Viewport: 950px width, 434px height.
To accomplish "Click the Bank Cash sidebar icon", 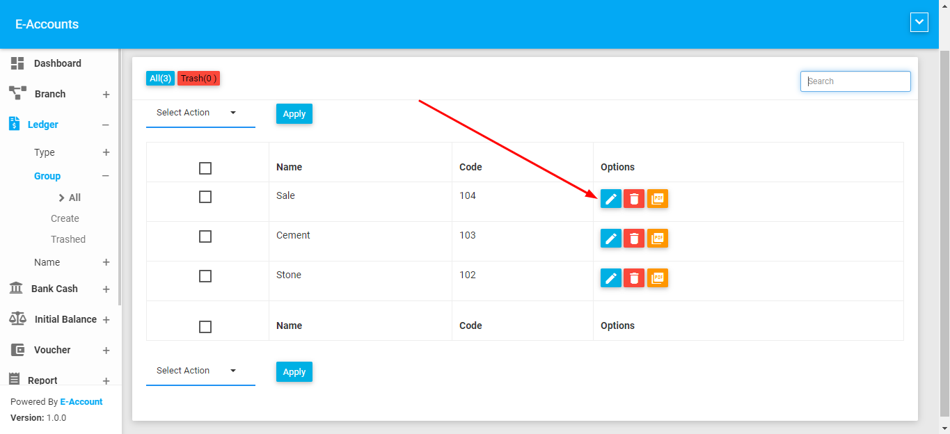I will click(16, 289).
